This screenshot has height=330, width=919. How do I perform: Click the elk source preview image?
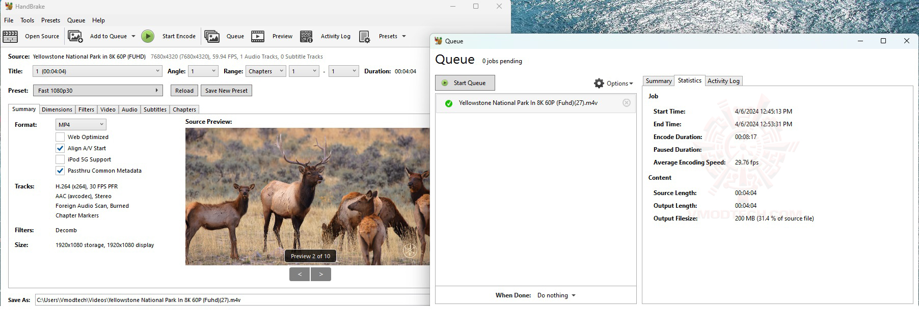pos(307,196)
